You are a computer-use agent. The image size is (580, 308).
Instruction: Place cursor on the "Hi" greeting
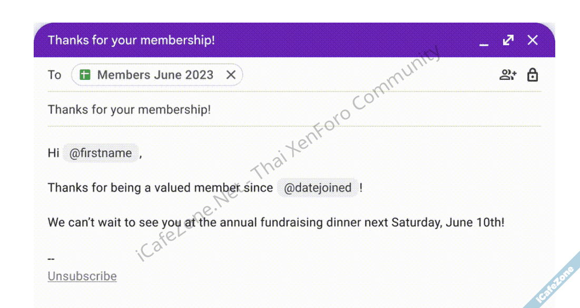click(53, 153)
